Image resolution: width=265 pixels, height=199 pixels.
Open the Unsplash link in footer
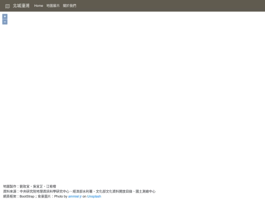(x=94, y=196)
